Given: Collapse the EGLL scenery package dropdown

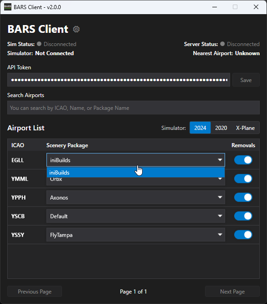Looking at the screenshot, I should 136,160.
